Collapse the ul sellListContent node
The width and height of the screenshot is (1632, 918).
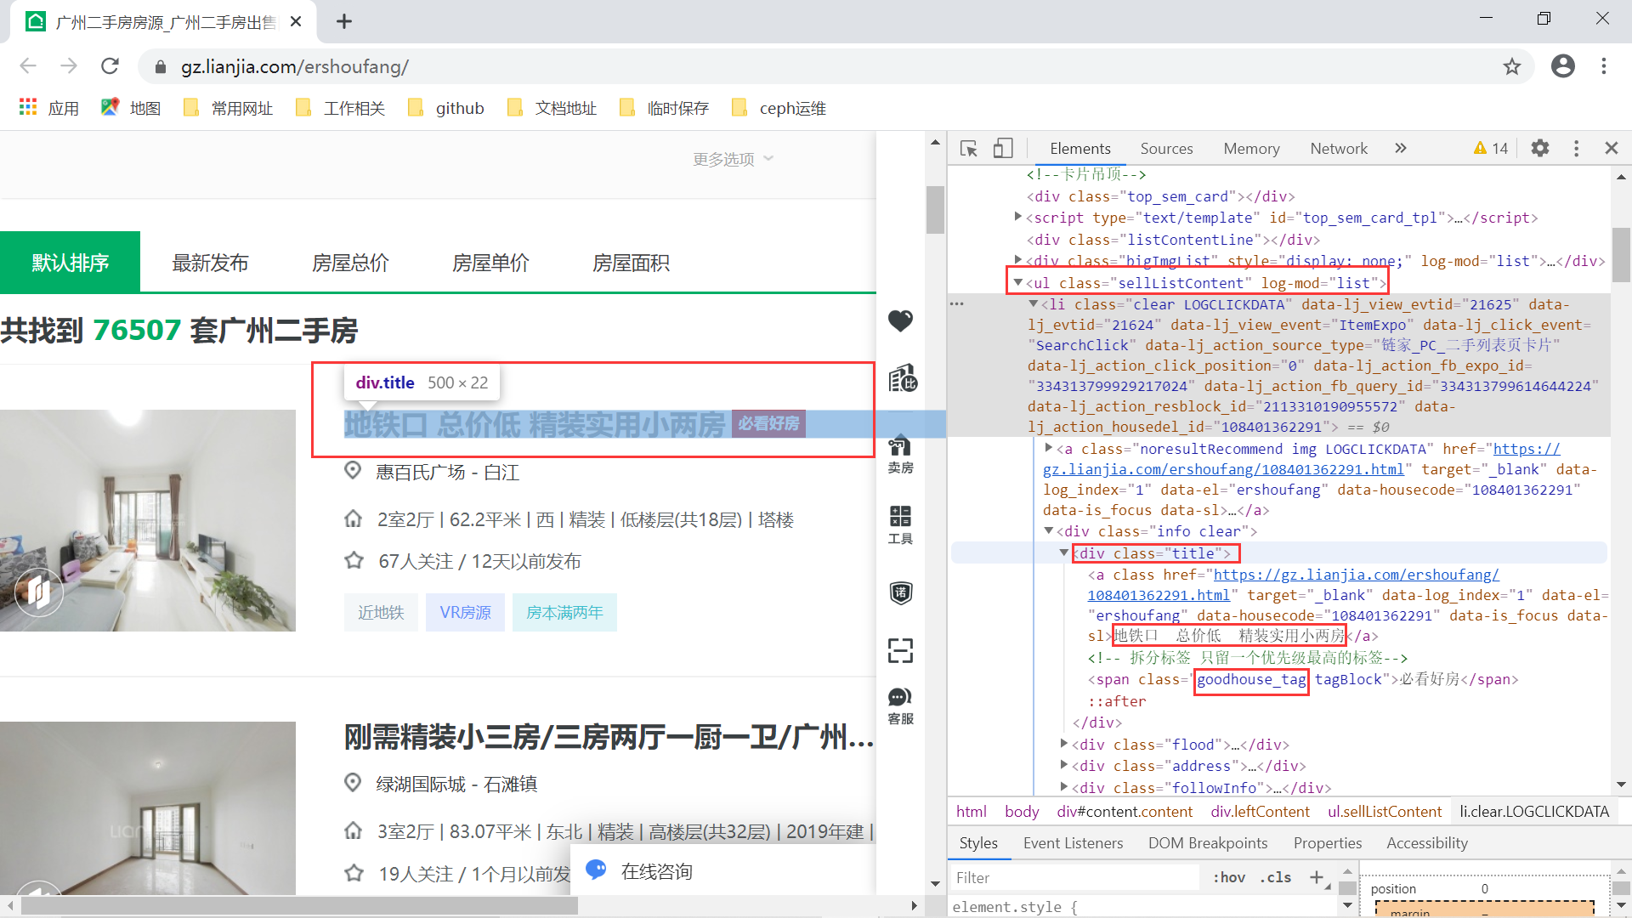click(1017, 282)
